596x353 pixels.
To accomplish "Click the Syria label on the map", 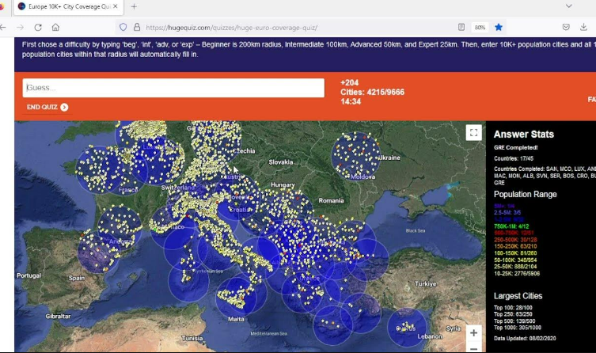I will click(453, 328).
